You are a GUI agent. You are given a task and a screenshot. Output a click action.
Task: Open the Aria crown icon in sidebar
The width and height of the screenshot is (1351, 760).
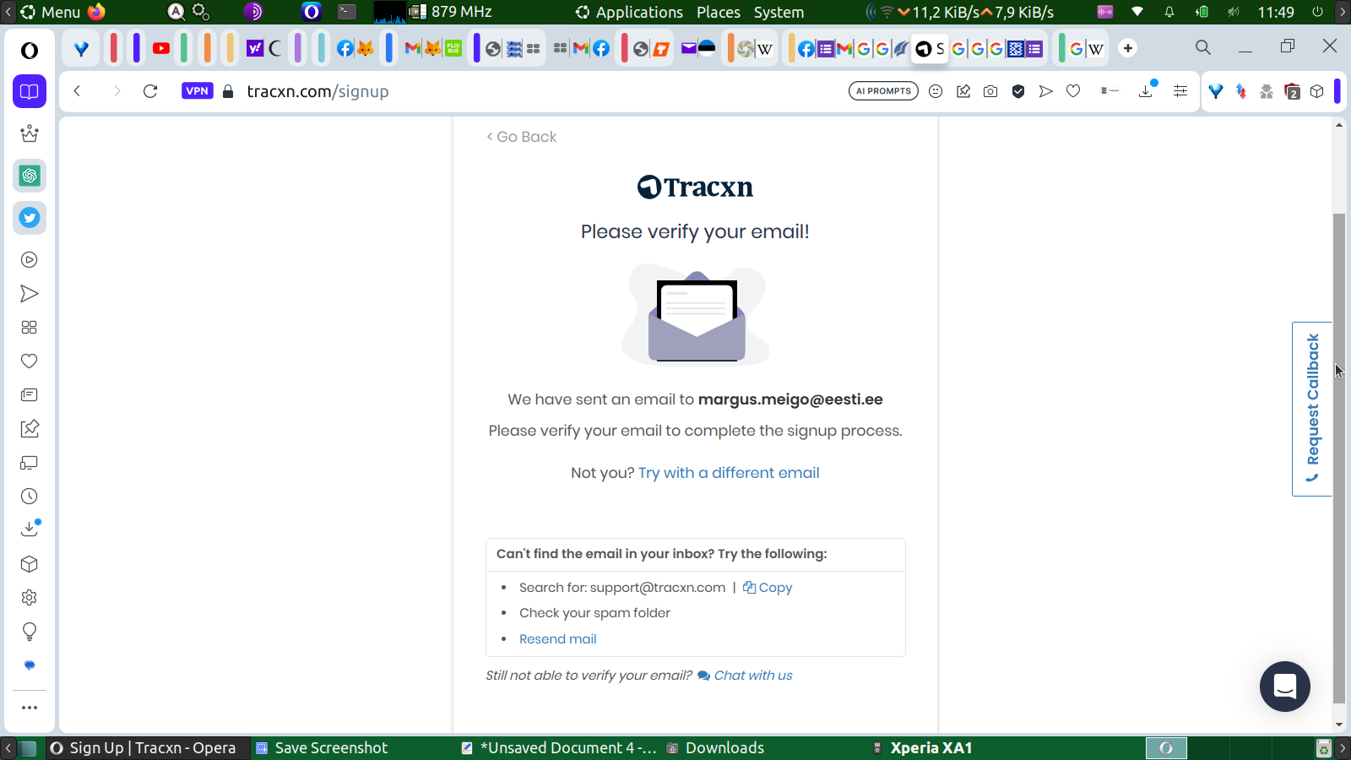[30, 133]
